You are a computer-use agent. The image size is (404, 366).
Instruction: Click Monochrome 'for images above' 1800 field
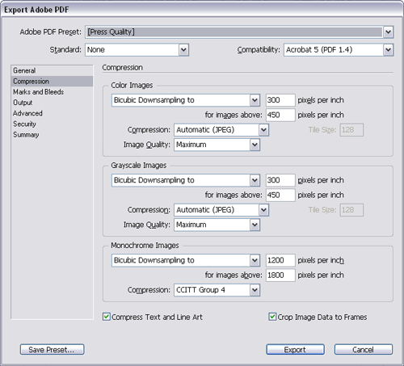[280, 276]
